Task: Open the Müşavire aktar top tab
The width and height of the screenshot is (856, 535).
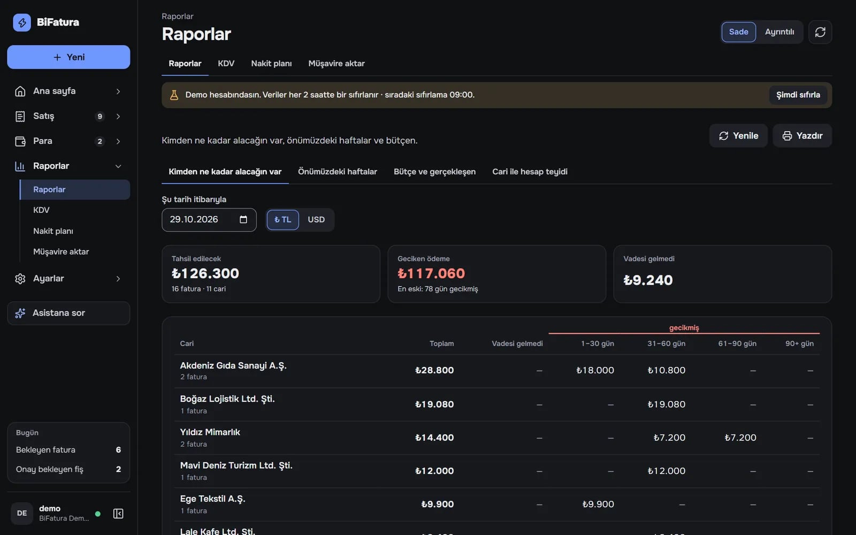Action: [337, 64]
